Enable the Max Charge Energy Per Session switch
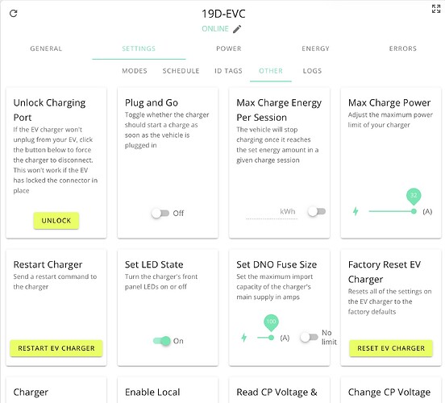 tap(317, 211)
